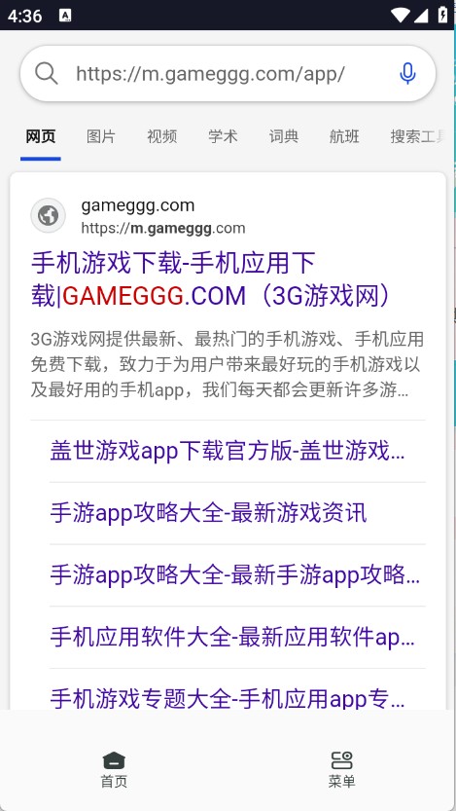Click the 3G游戏网提供最新 description snippet

pyautogui.click(x=228, y=365)
